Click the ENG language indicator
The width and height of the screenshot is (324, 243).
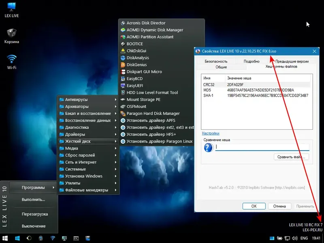point(304,238)
